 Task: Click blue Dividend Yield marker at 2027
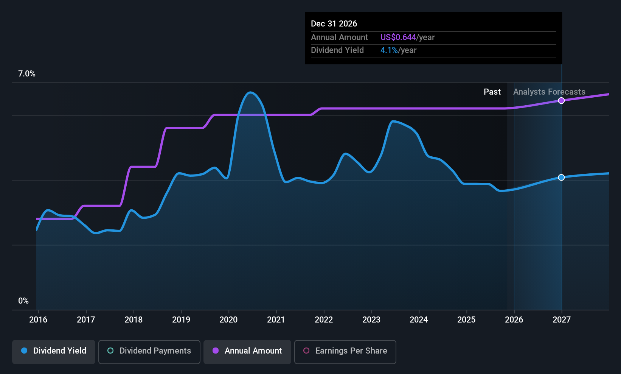(562, 178)
